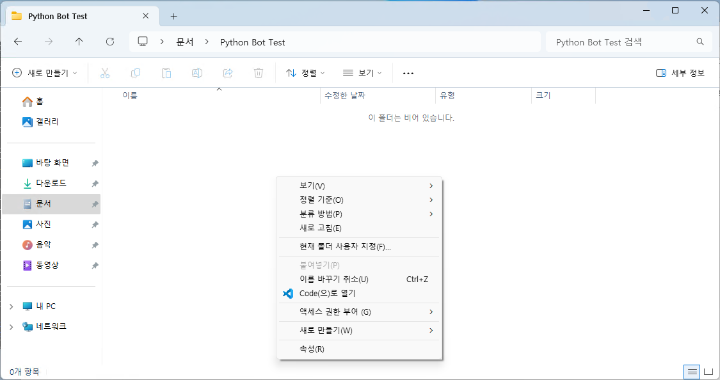Open 새로 만들기(W) submenu in context menu

(x=359, y=331)
